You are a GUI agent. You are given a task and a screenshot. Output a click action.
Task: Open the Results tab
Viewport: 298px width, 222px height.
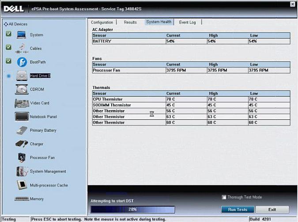130,22
